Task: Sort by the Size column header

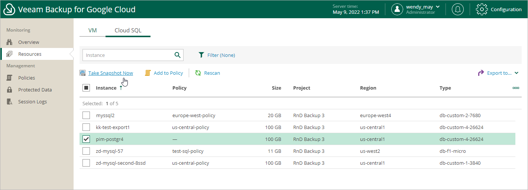Action: [276, 88]
